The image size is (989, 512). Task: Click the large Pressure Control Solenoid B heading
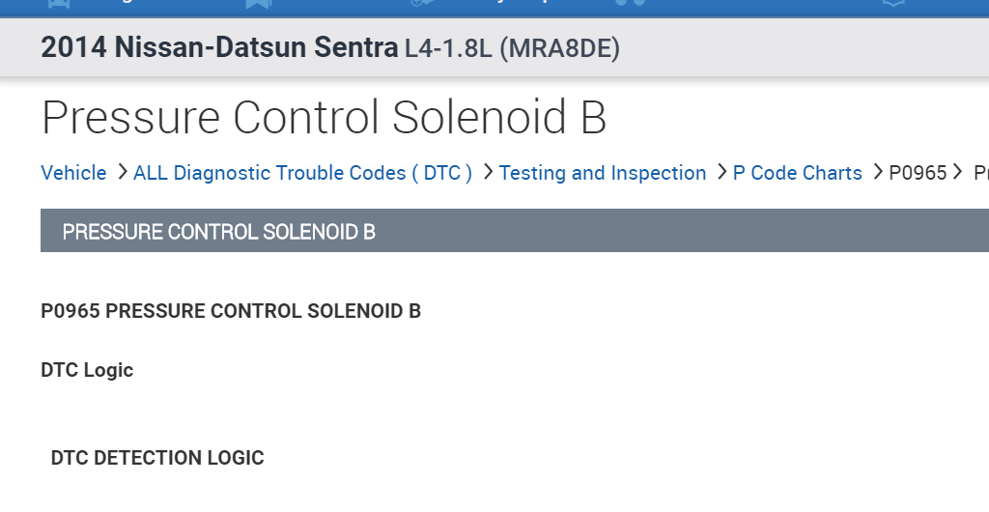tap(324, 117)
